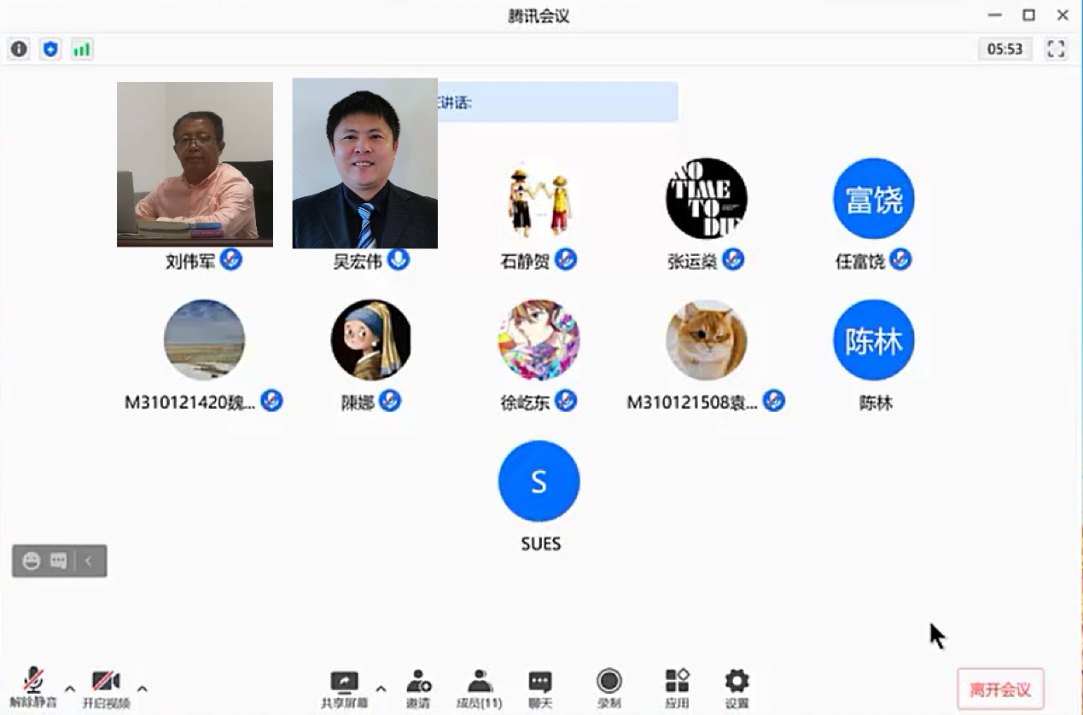Open the security shield icon
This screenshot has height=715, width=1083.
click(x=50, y=49)
